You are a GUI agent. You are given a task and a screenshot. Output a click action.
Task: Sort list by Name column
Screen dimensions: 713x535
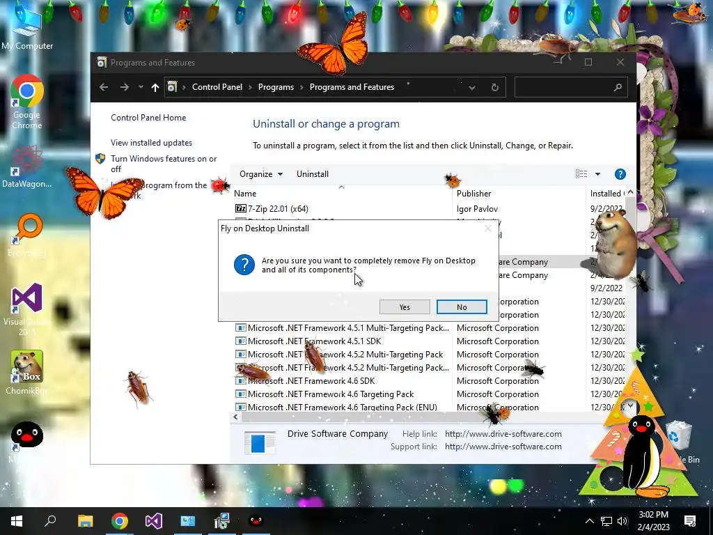[x=342, y=194]
